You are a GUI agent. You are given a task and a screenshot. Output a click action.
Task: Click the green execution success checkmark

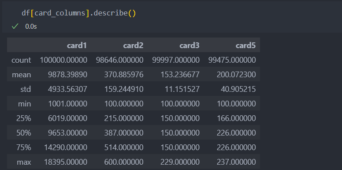[15, 26]
